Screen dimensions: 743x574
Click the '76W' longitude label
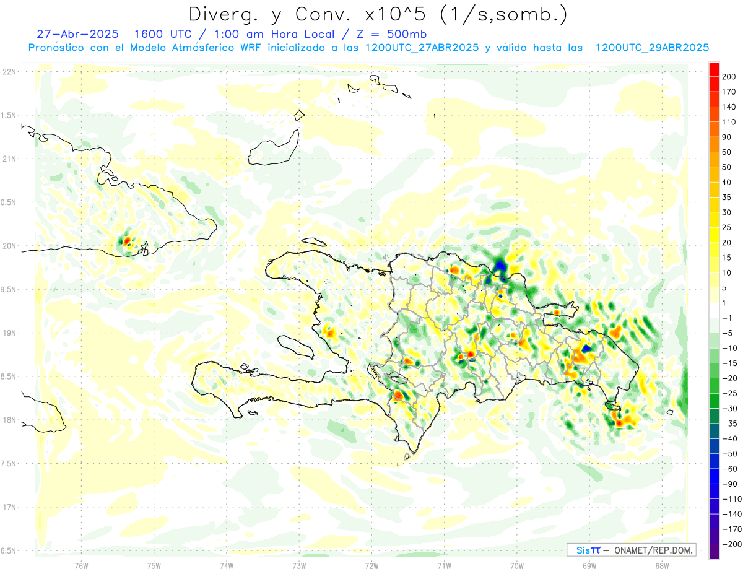(x=81, y=565)
